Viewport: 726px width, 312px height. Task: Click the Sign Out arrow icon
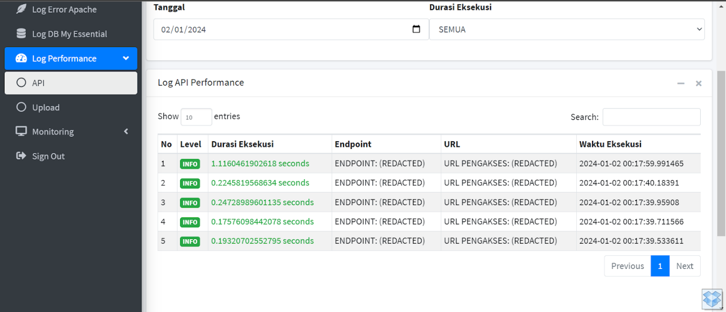pyautogui.click(x=21, y=155)
